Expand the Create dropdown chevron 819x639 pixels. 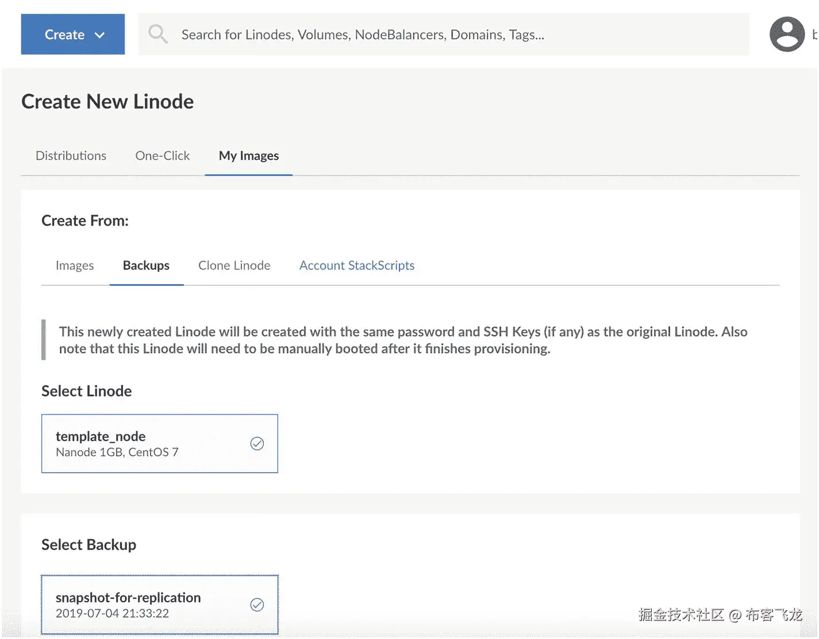pyautogui.click(x=100, y=35)
